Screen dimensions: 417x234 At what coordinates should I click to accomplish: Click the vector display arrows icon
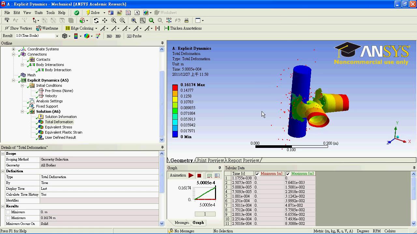pos(98,36)
